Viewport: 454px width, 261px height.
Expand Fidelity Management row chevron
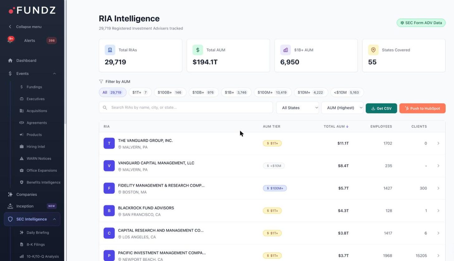438,188
